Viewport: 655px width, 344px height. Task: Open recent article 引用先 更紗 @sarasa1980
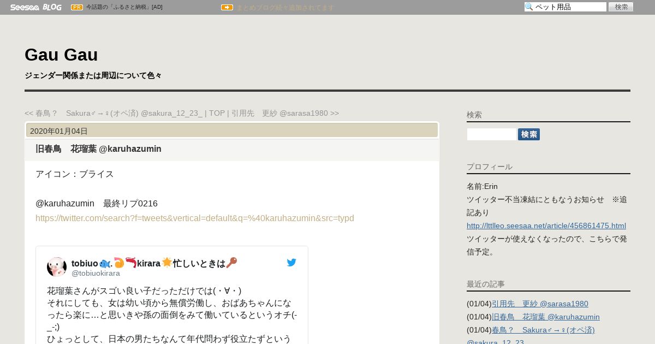[540, 304]
